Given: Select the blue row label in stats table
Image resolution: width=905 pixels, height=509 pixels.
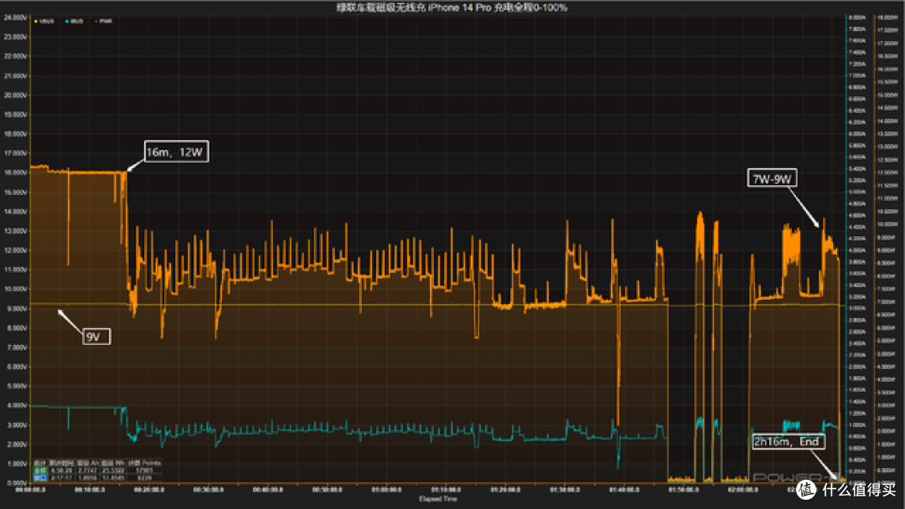Looking at the screenshot, I should point(39,477).
